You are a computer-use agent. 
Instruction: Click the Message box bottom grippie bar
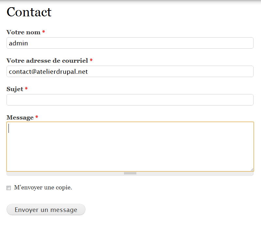coord(130,173)
